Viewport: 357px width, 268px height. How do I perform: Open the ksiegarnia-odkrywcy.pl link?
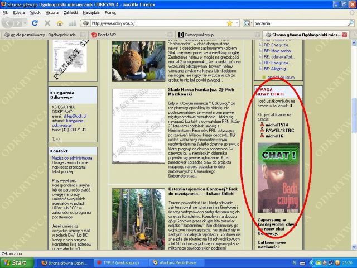[68, 123]
